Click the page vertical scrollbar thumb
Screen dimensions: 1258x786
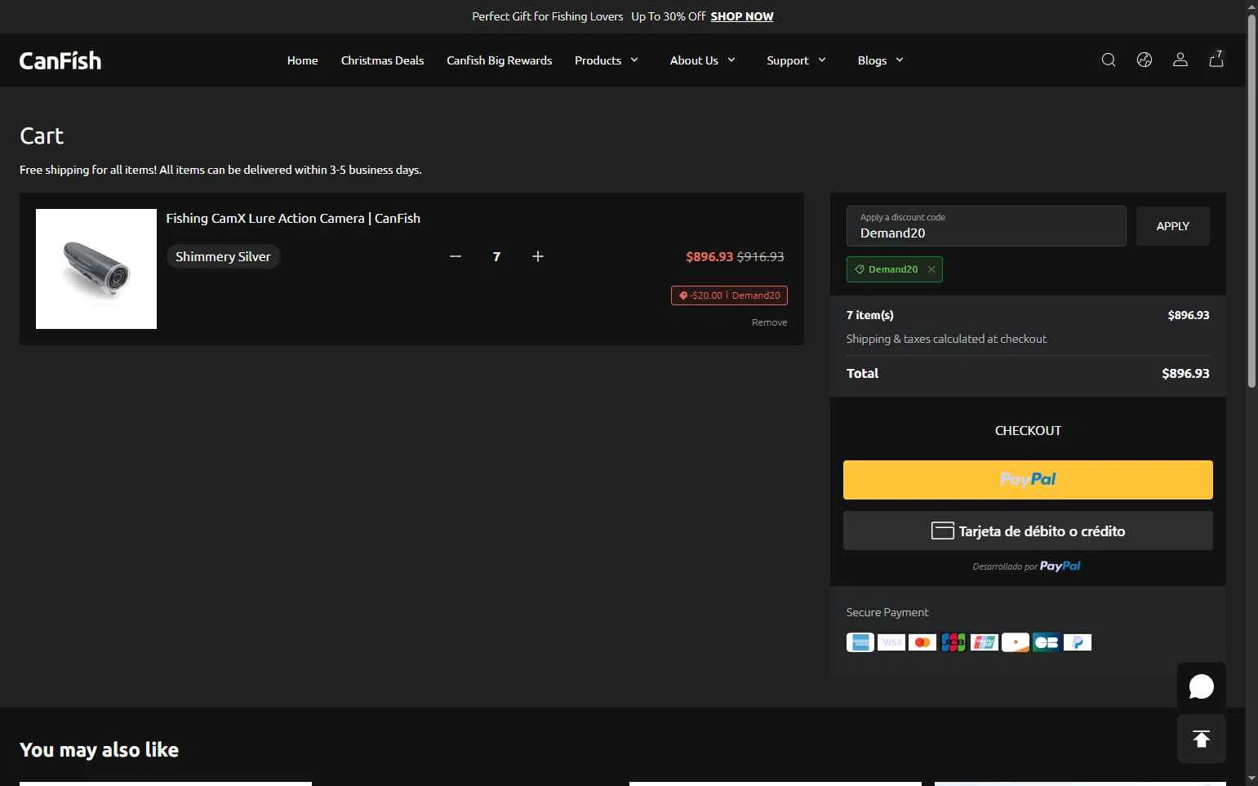1251,202
